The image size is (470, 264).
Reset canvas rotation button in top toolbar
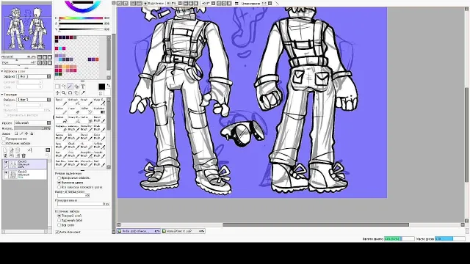pos(229,3)
